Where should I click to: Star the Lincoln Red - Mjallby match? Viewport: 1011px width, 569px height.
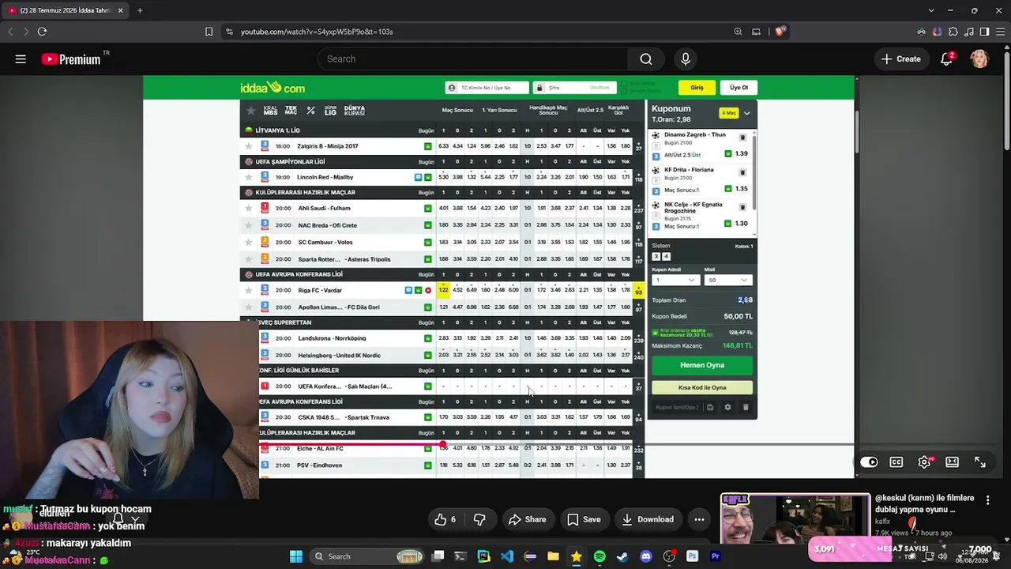(x=249, y=177)
